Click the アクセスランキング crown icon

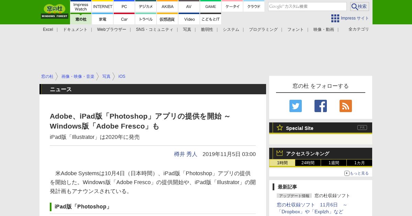click(x=279, y=153)
